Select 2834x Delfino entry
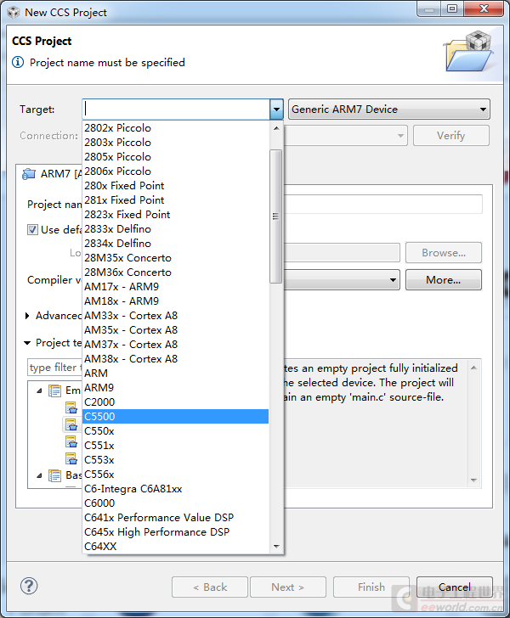The width and height of the screenshot is (510, 618). point(176,244)
